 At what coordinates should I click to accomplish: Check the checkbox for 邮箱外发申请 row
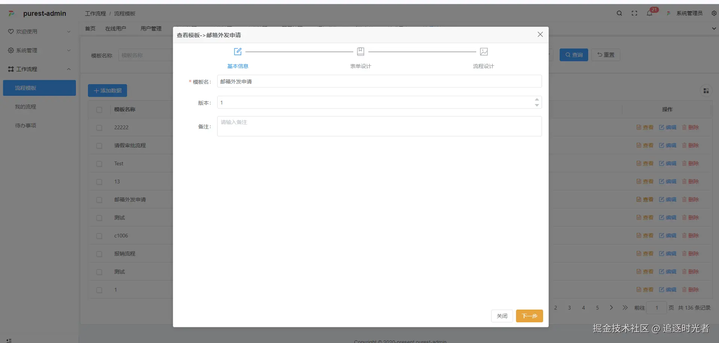[x=99, y=200]
